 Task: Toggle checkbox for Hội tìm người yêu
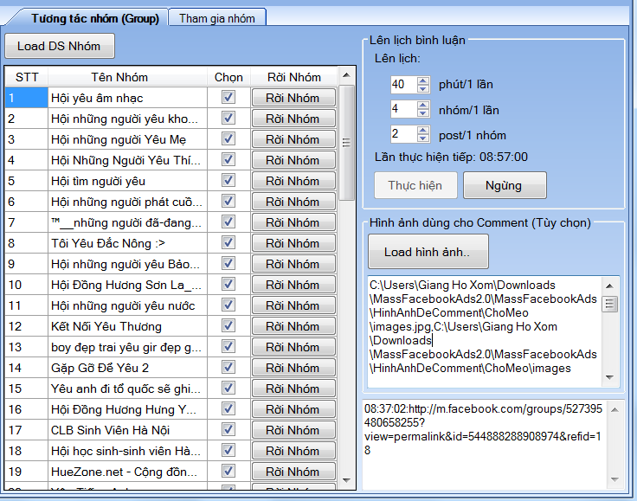tap(228, 181)
